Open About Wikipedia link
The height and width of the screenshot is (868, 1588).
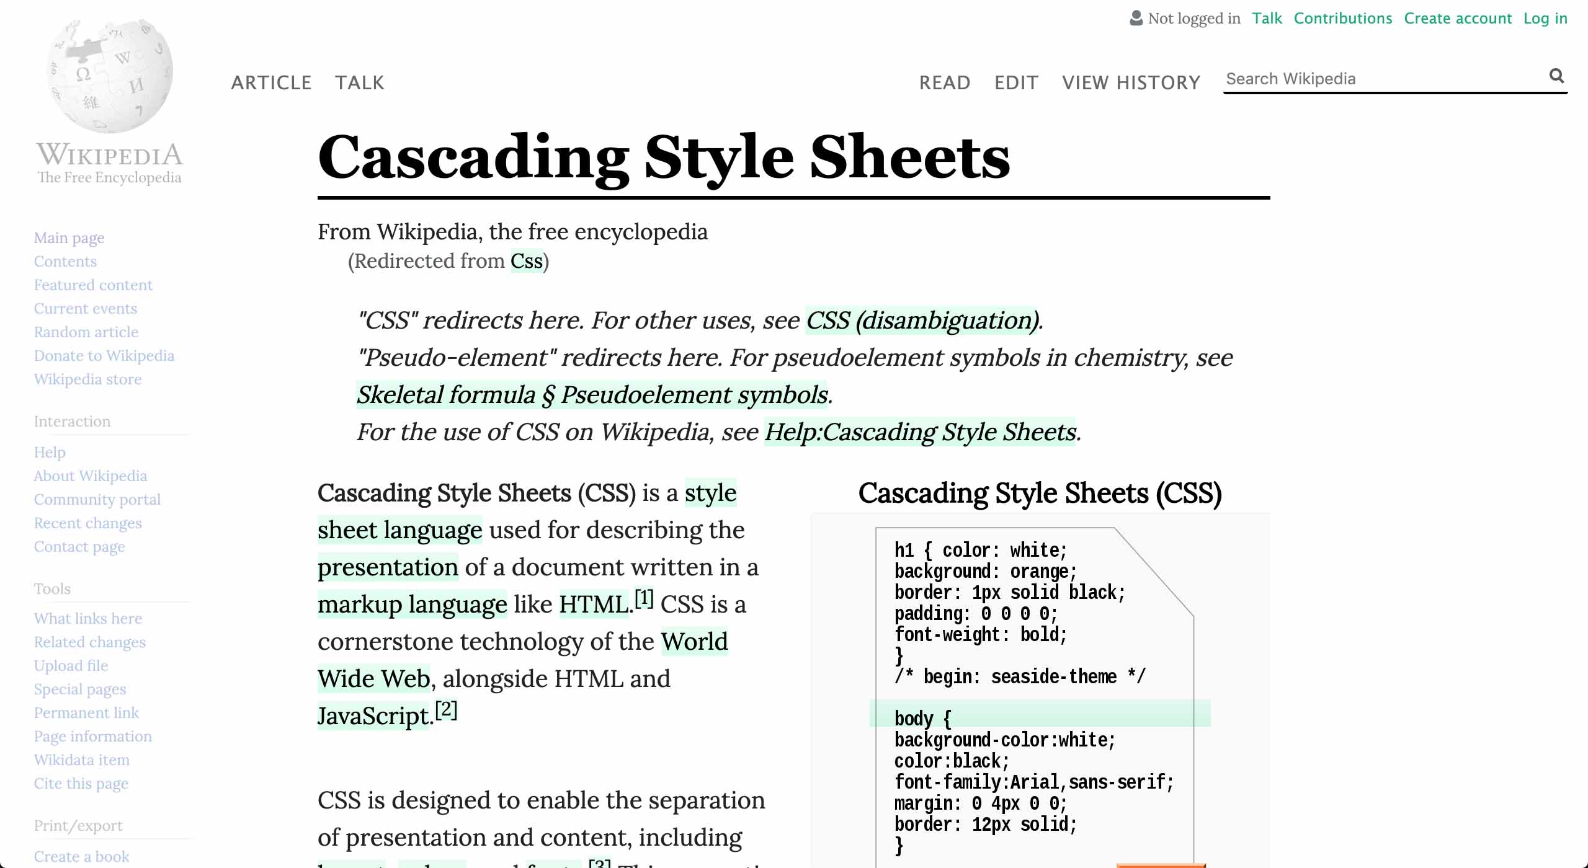91,476
